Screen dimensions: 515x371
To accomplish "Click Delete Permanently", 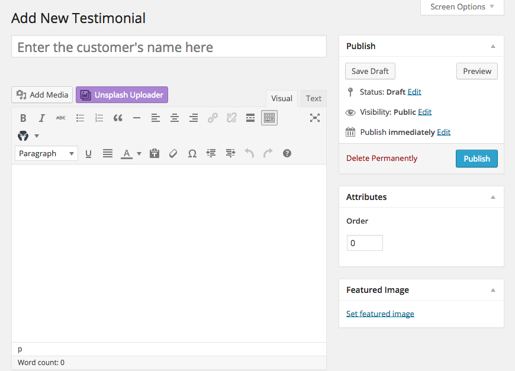I will coord(382,158).
